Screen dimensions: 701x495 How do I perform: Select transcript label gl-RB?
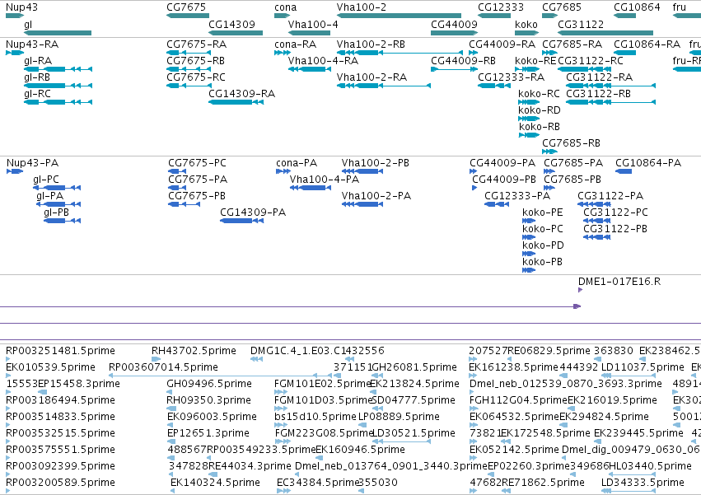click(37, 77)
